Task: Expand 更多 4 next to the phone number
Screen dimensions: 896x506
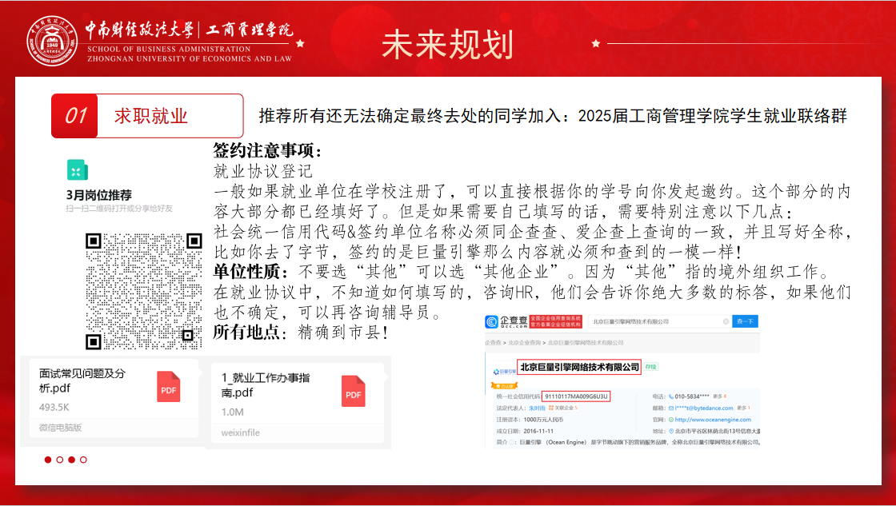Action: pos(718,396)
